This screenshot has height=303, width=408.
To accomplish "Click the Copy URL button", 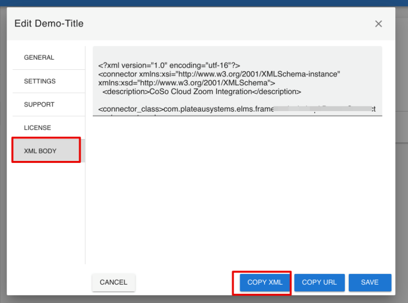I will click(x=319, y=282).
